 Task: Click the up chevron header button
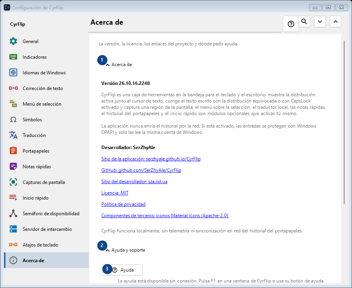pos(336,22)
